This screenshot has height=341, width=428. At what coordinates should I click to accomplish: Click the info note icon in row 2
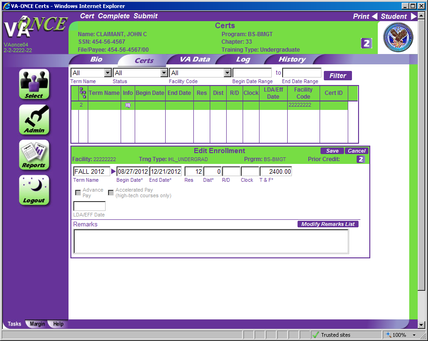128,106
